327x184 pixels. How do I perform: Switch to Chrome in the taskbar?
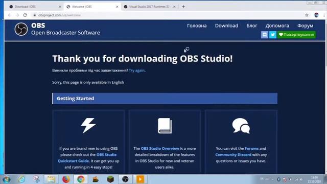pyautogui.click(x=81, y=179)
